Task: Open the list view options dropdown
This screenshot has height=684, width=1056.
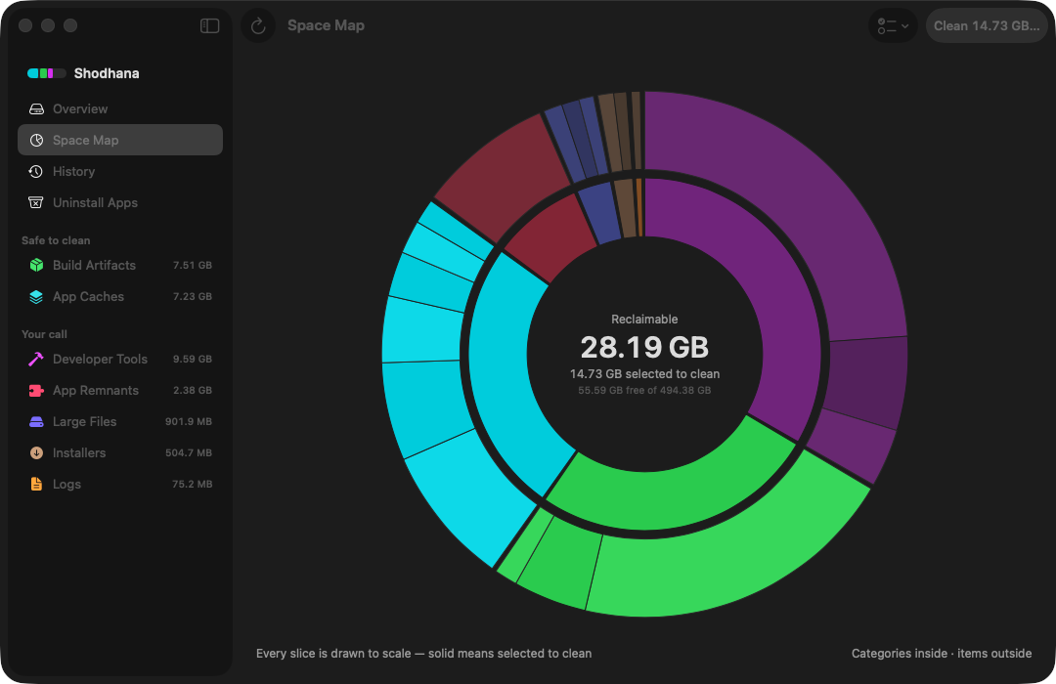Action: [x=893, y=25]
